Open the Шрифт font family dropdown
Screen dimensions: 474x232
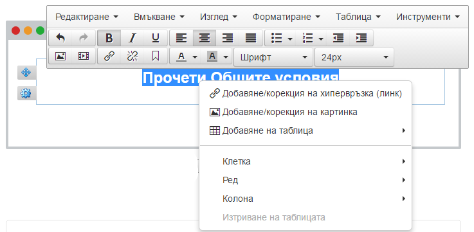(273, 57)
